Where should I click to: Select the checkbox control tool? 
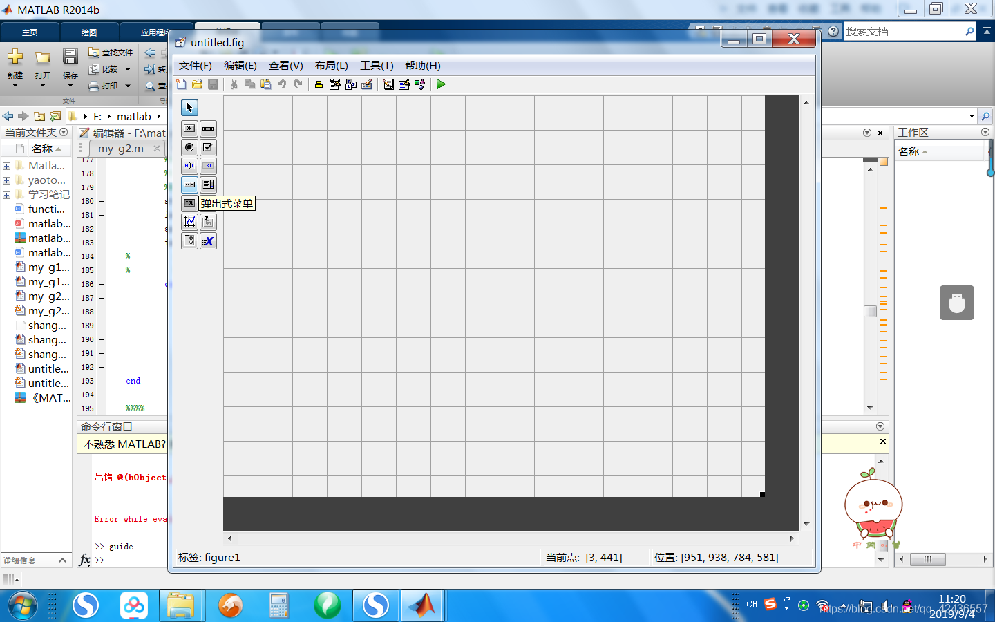208,147
